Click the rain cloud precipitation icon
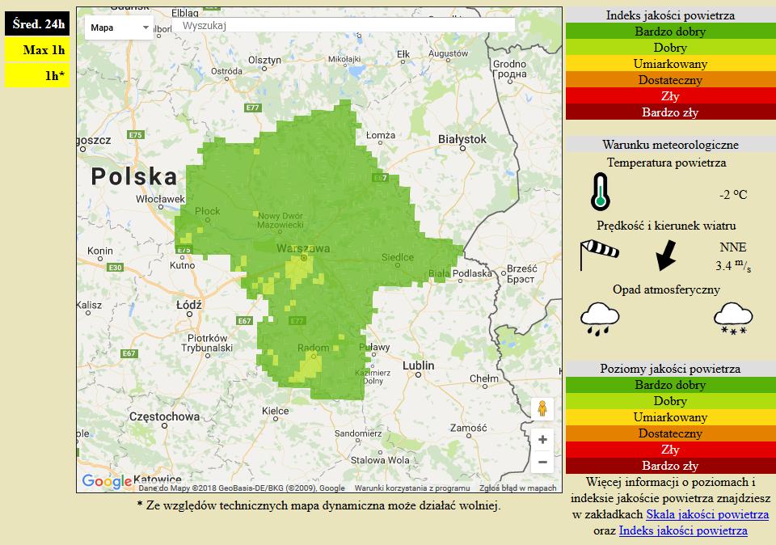Viewport: 776px width, 545px height. coord(600,319)
